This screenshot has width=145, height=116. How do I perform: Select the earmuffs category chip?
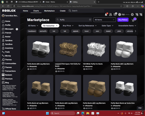pos(43,31)
